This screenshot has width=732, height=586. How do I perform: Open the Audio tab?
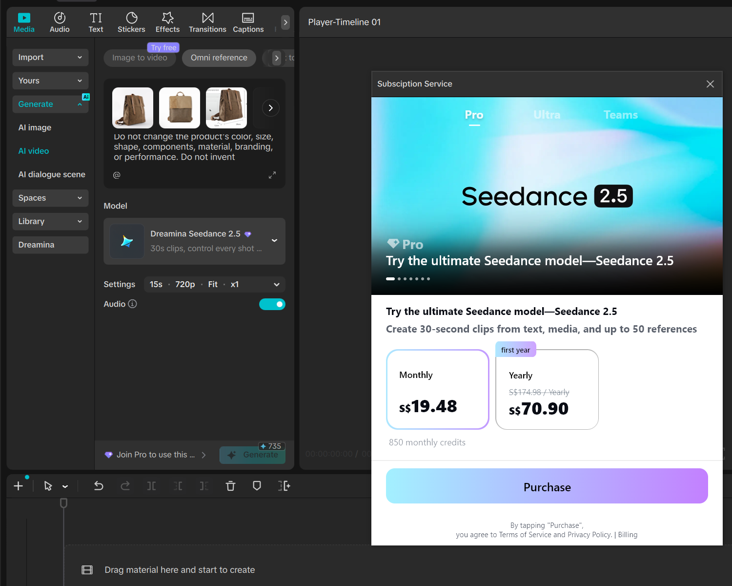(x=60, y=22)
